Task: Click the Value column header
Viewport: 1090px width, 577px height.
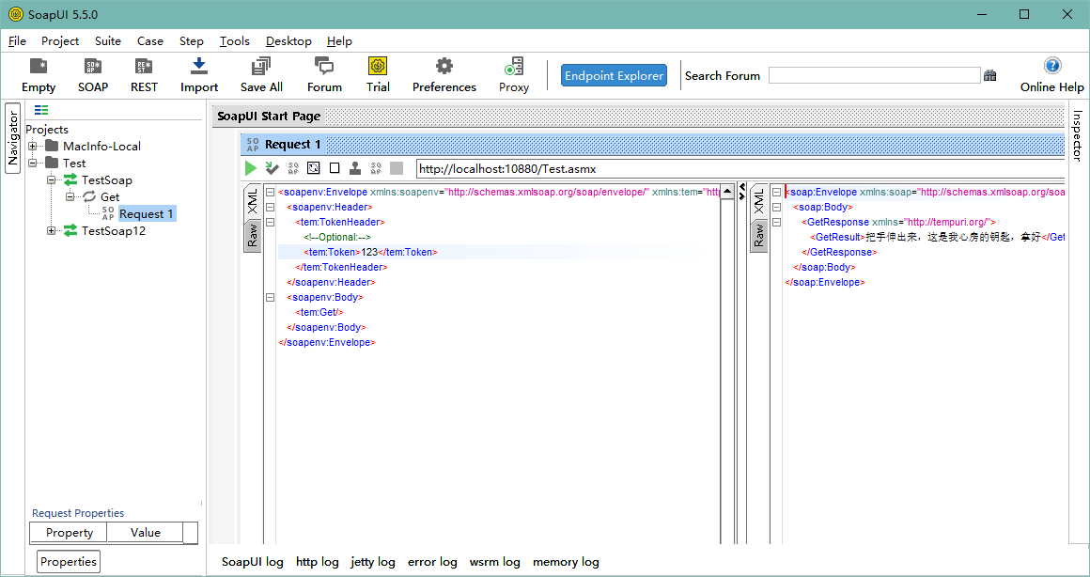Action: [x=146, y=533]
